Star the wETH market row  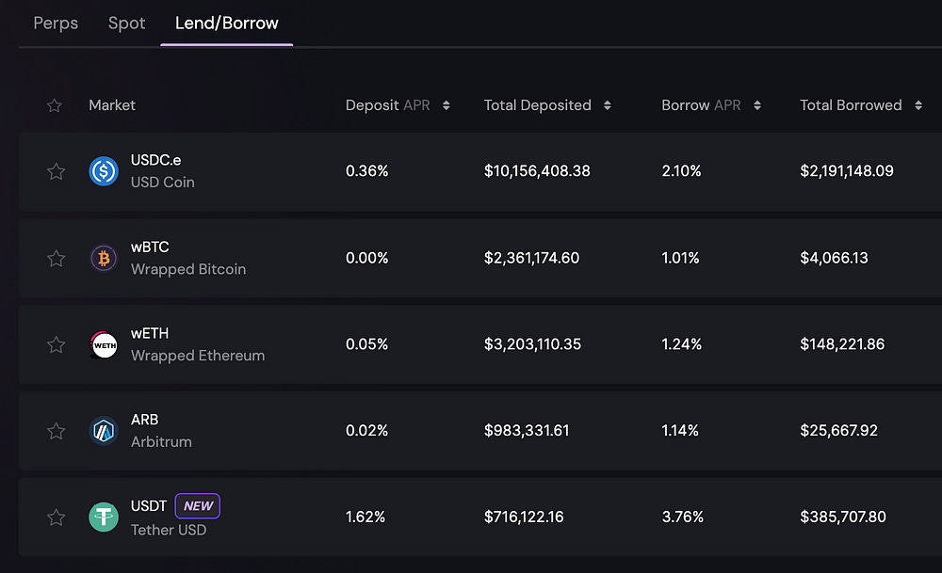(56, 344)
